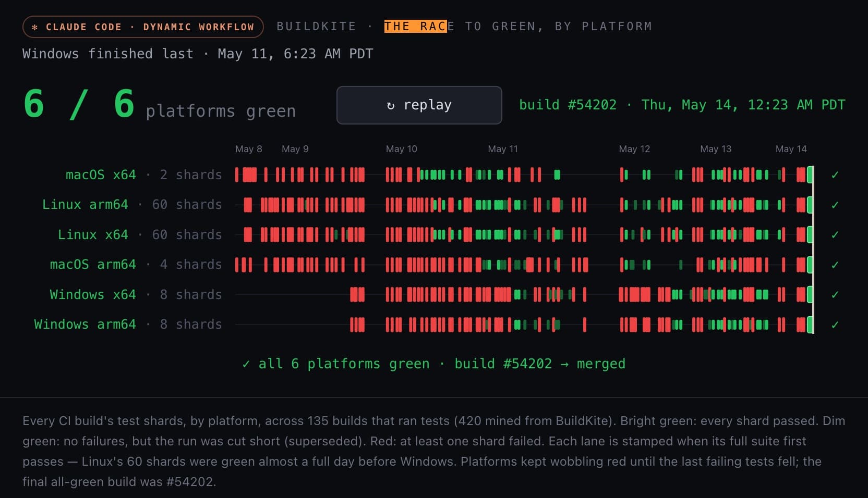This screenshot has width=868, height=498.
Task: Click the May 10 date marker
Action: coord(402,149)
